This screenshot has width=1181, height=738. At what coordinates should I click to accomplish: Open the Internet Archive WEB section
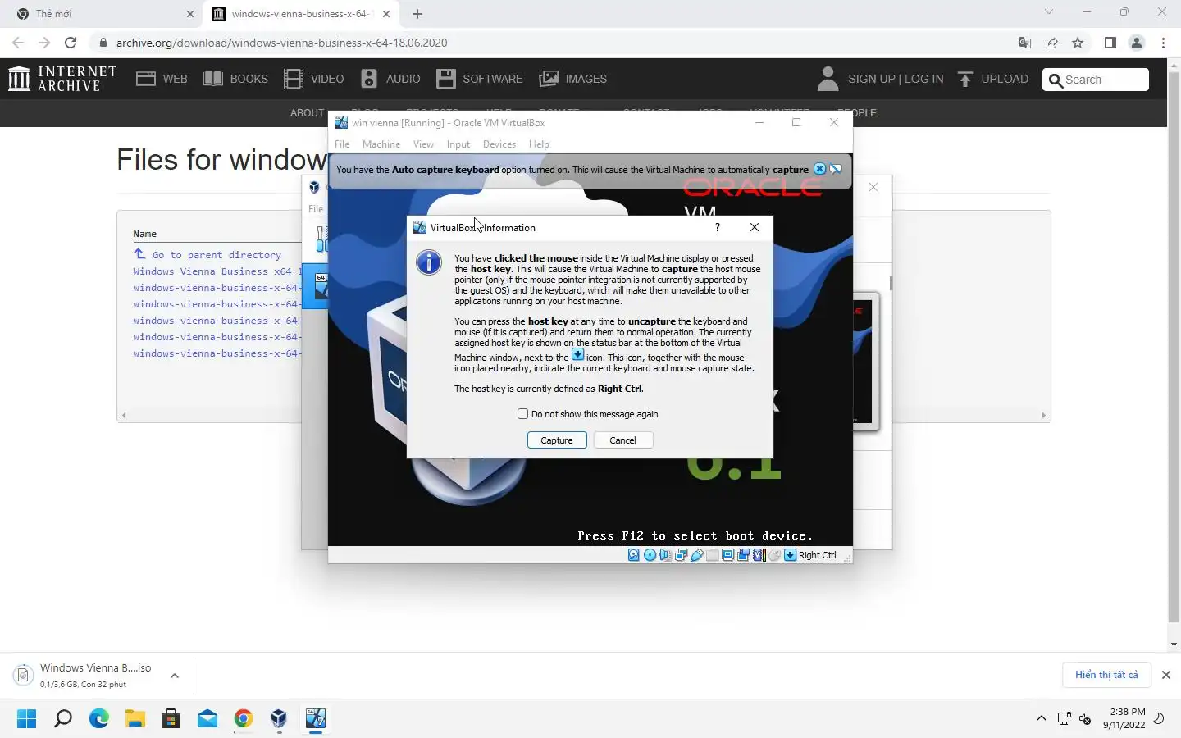click(x=162, y=79)
